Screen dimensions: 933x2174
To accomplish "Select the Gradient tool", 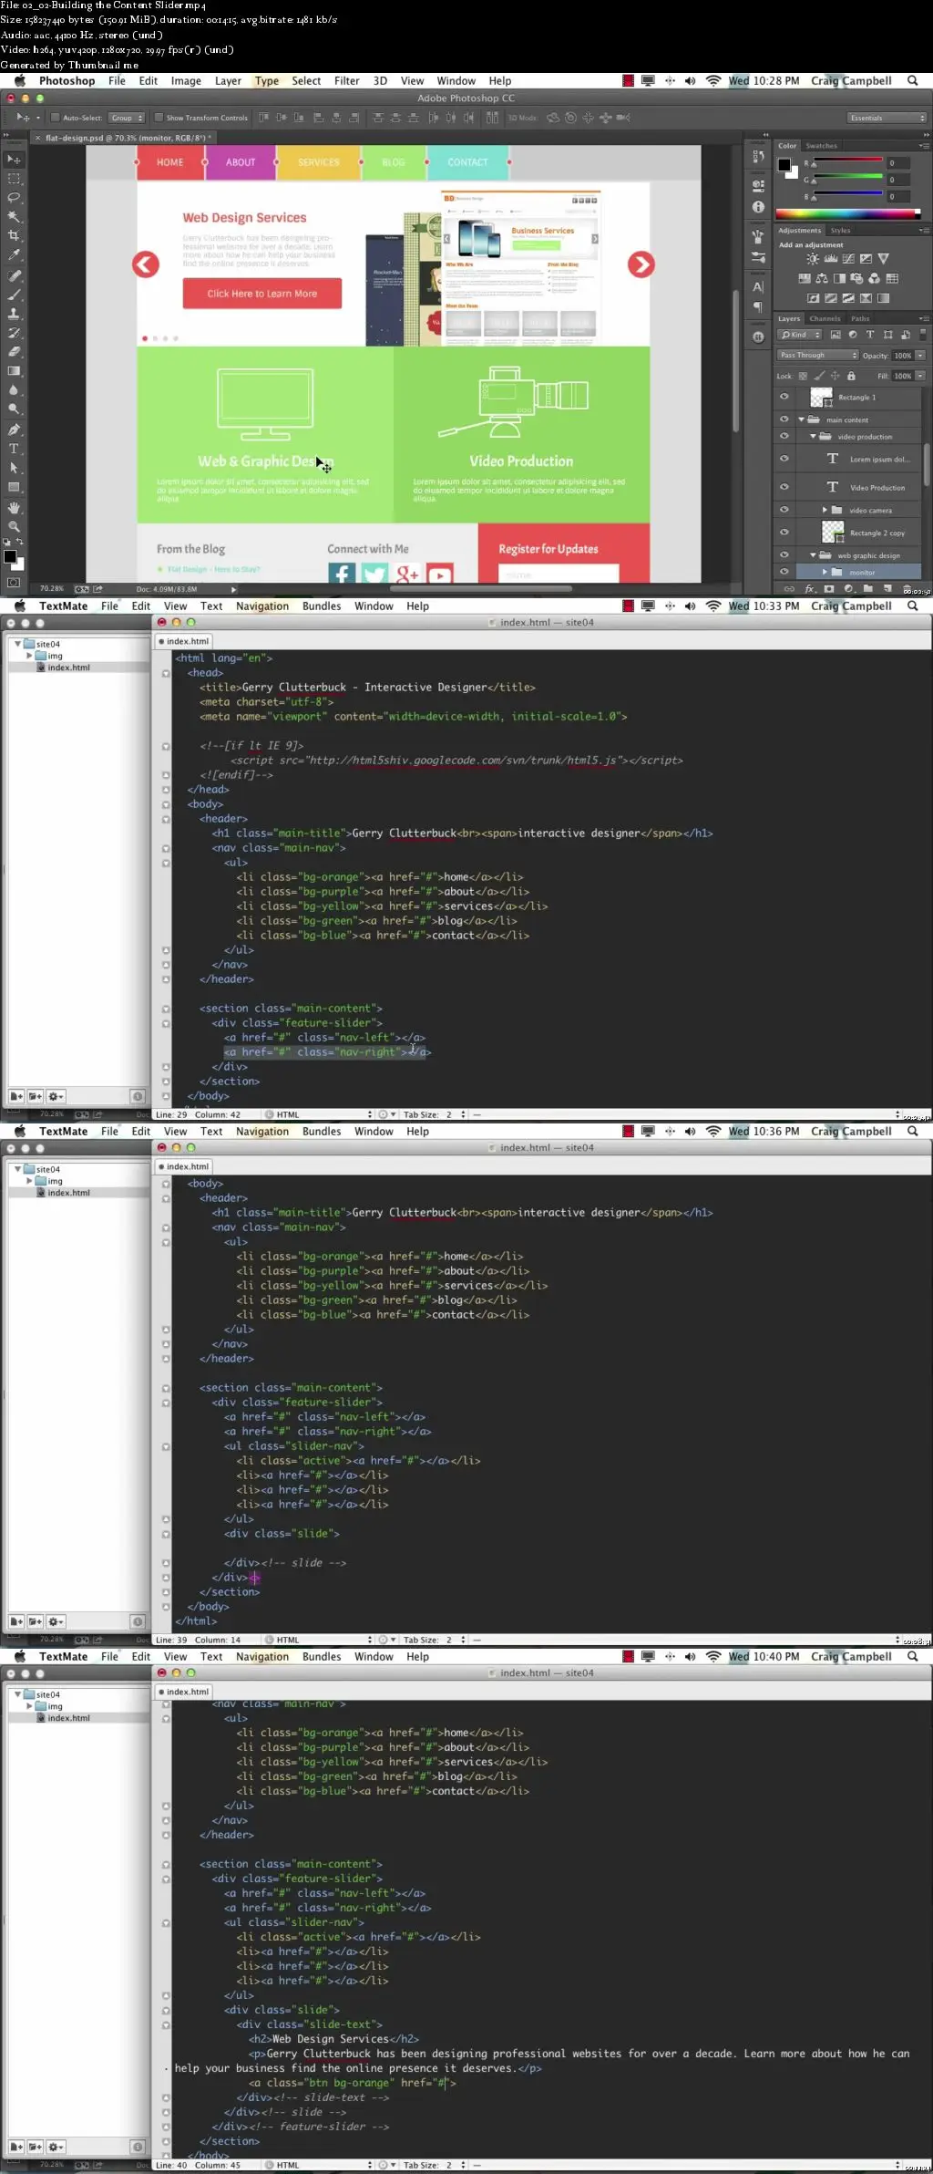I will [14, 371].
